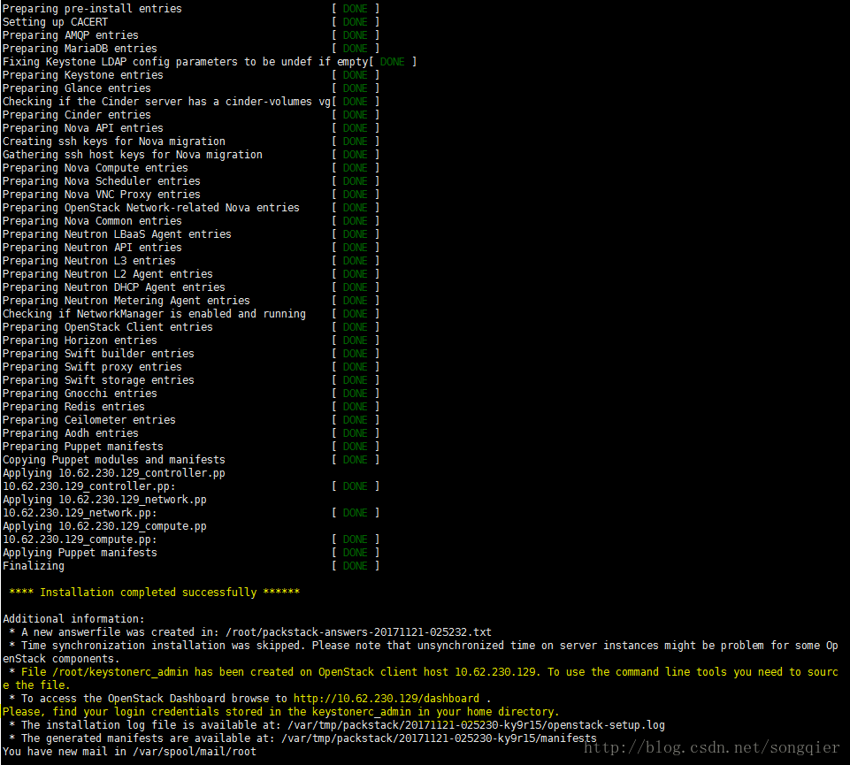The width and height of the screenshot is (850, 765).
Task: Click 'Preparing Nova Scheduler entries' line
Action: pyautogui.click(x=102, y=181)
